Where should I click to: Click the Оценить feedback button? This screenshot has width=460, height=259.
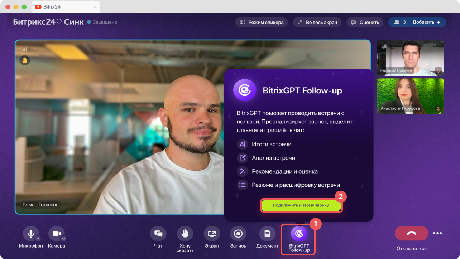pyautogui.click(x=365, y=22)
